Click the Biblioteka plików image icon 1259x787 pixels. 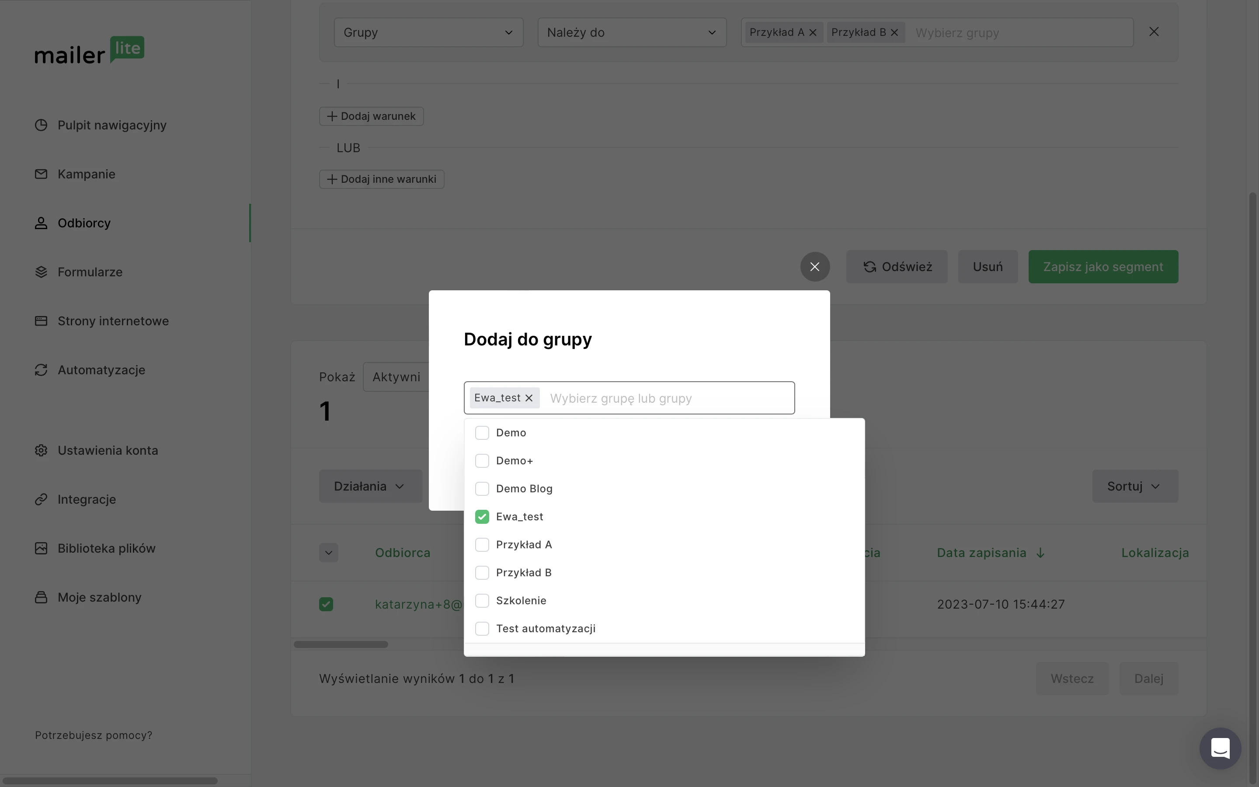(41, 548)
